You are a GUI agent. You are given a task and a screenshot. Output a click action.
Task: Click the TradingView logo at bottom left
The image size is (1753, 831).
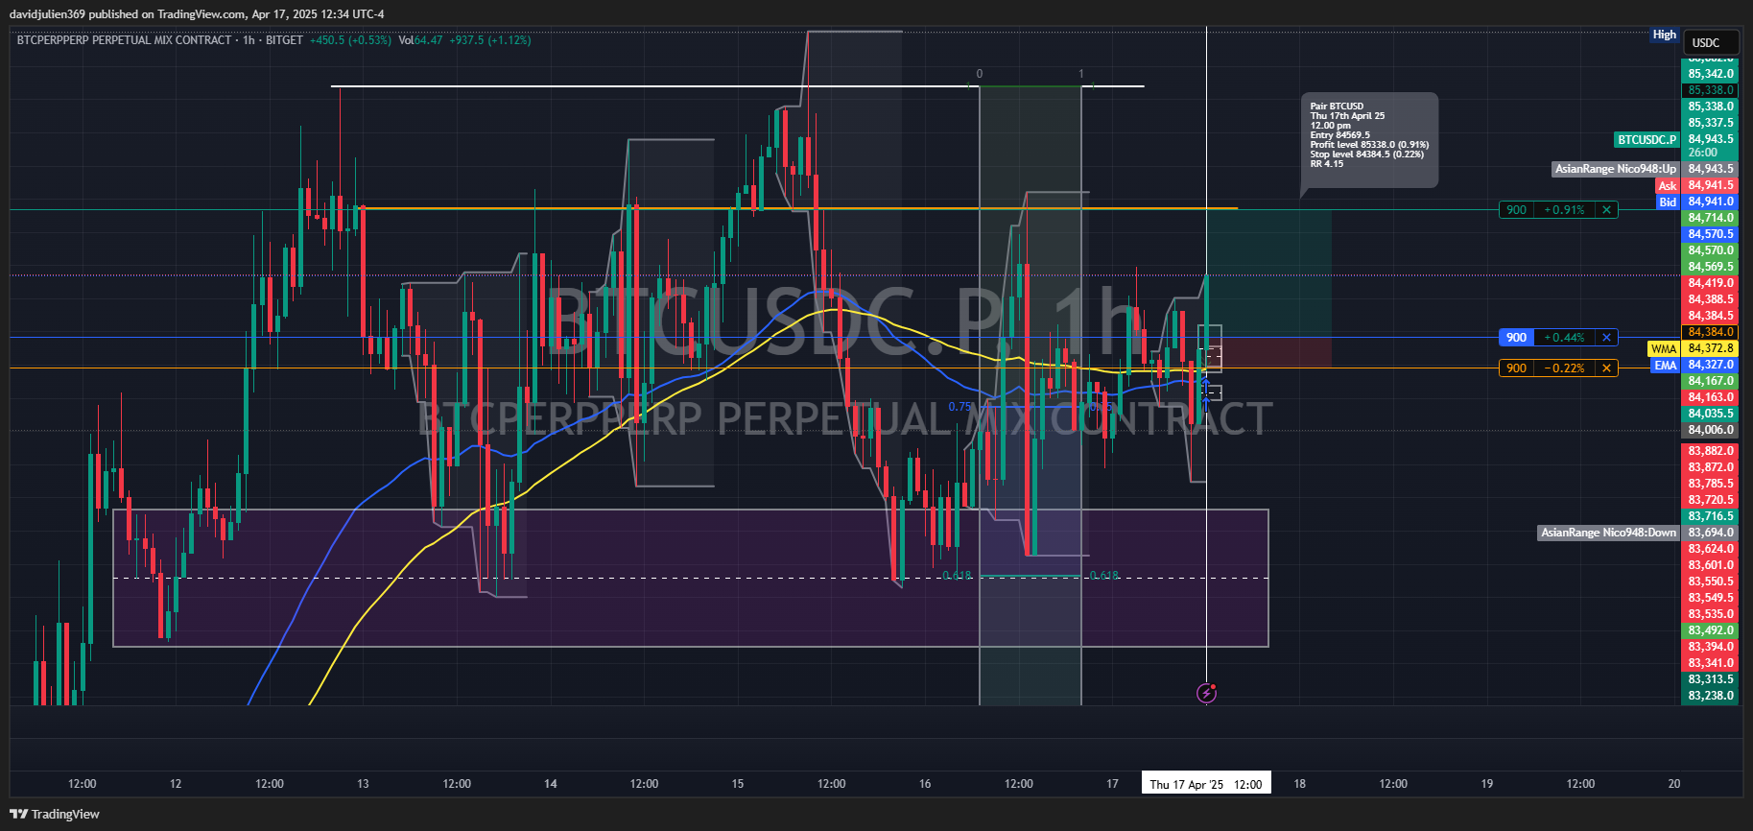[55, 814]
